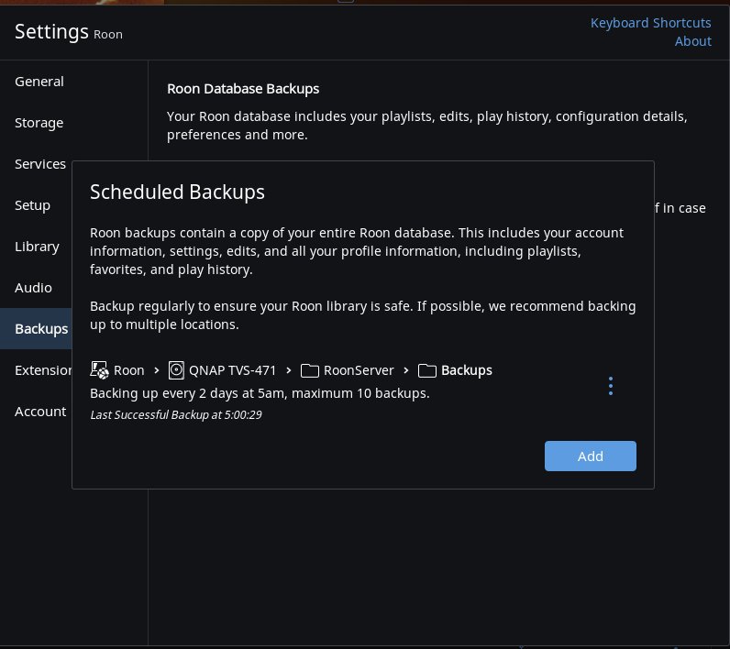Open the About link
Image resolution: width=730 pixels, height=649 pixels.
pos(692,41)
